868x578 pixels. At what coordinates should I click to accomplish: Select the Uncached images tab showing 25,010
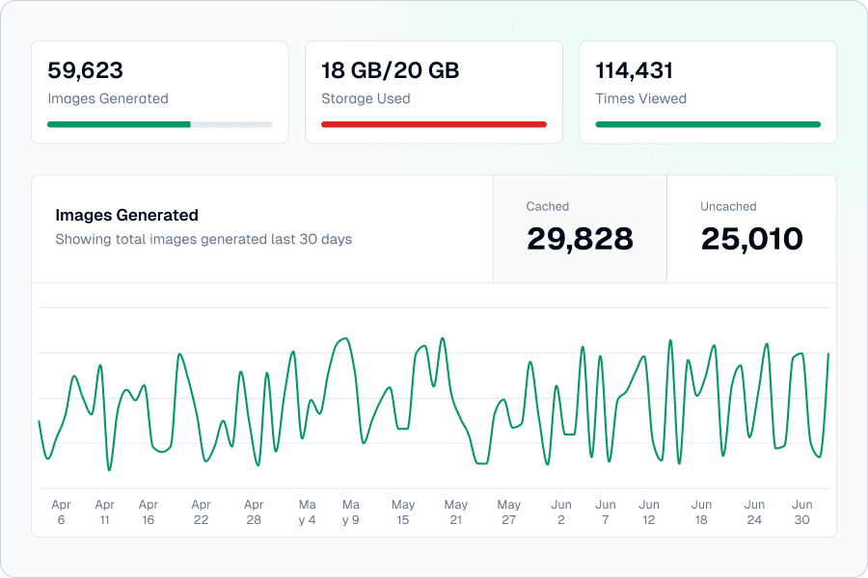[751, 228]
